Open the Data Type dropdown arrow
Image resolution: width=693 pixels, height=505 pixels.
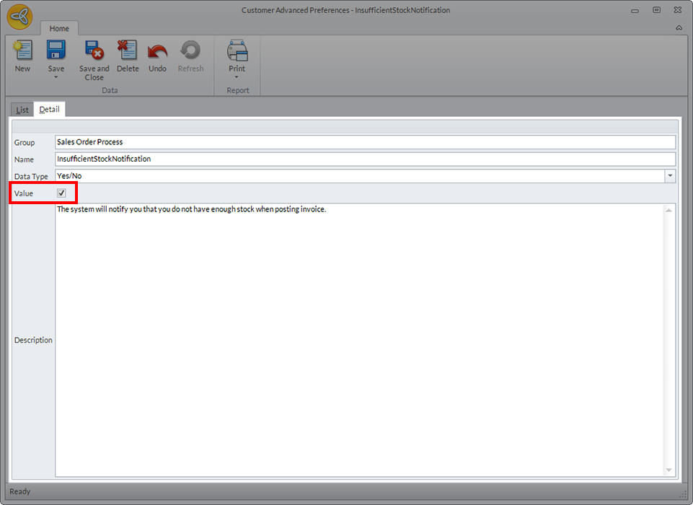click(x=670, y=176)
